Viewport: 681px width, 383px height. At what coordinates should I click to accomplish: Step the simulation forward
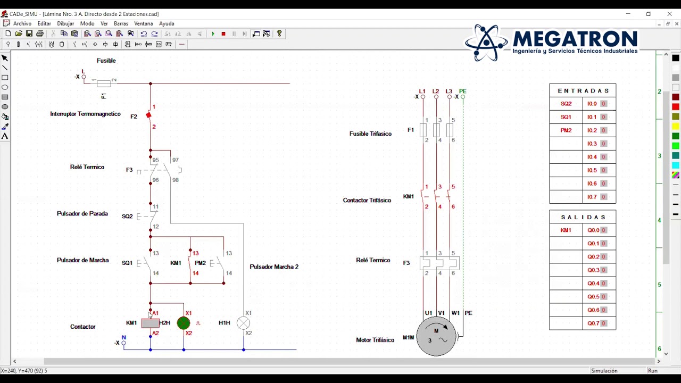245,34
